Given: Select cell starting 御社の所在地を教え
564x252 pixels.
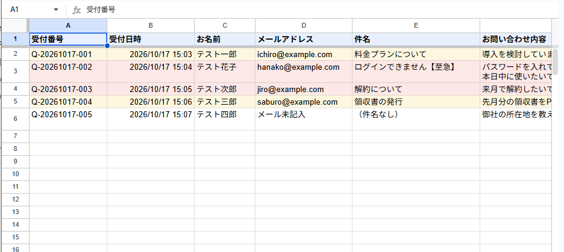Looking at the screenshot, I should pos(515,119).
